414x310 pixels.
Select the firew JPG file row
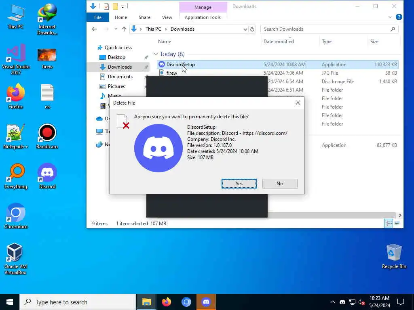point(277,73)
